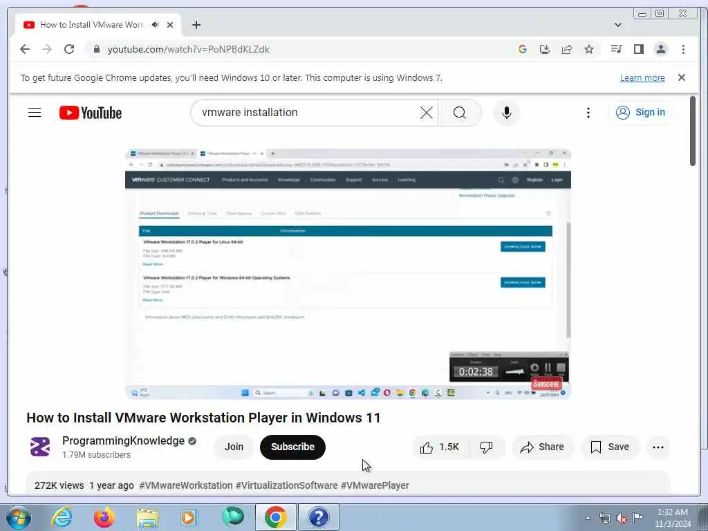Follow the Learn more link
708x531 pixels.
tap(642, 77)
